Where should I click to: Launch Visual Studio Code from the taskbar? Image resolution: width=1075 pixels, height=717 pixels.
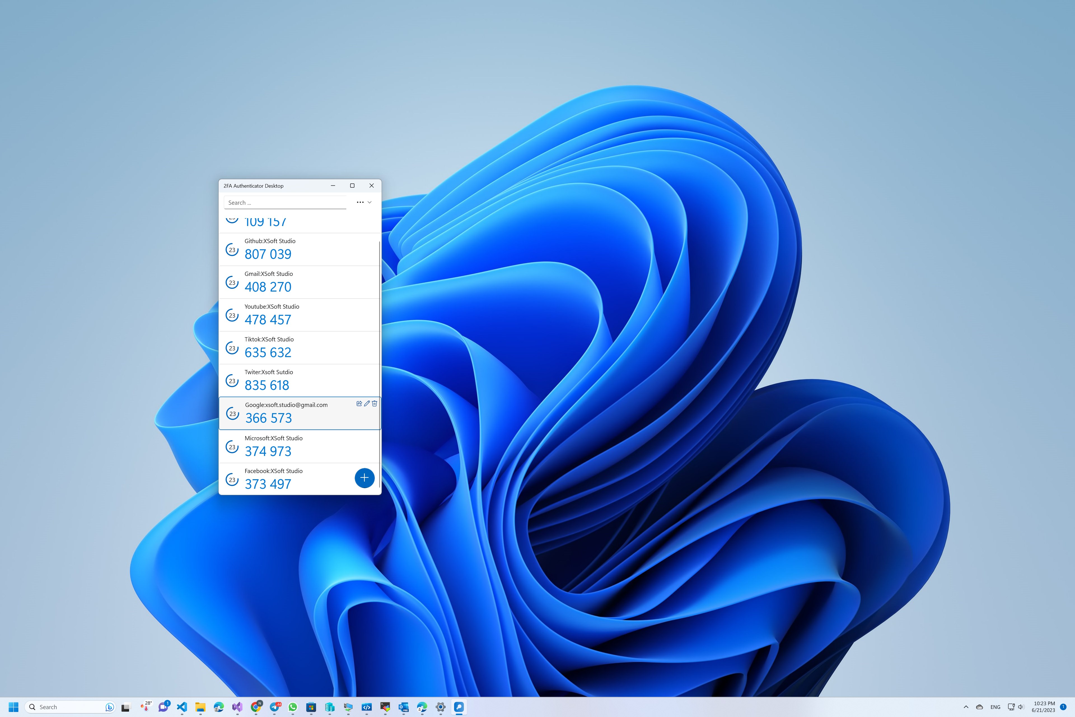182,707
